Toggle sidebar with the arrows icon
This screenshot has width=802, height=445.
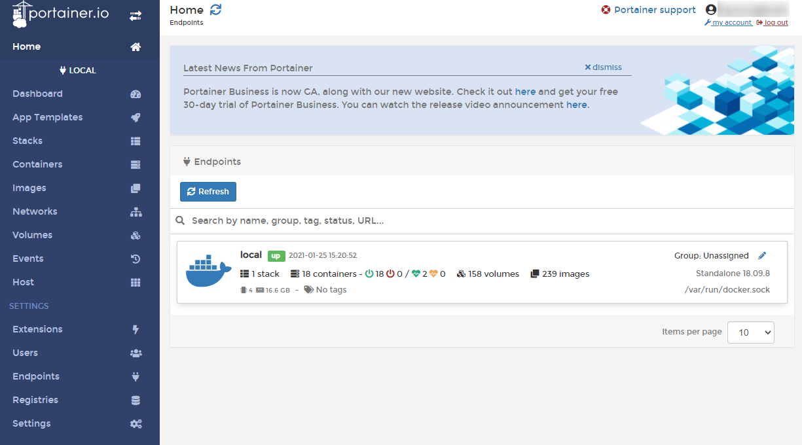136,16
